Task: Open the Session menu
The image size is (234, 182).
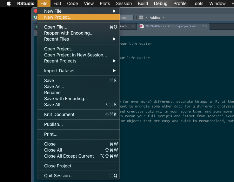Action: pyautogui.click(x=124, y=3)
